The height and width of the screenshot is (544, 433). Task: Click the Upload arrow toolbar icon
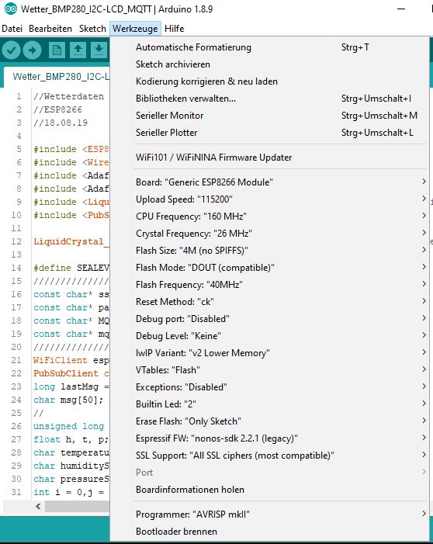33,50
